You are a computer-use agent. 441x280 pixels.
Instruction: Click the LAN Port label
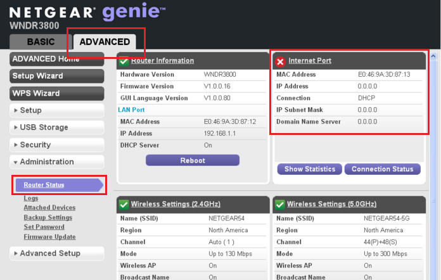pyautogui.click(x=131, y=110)
